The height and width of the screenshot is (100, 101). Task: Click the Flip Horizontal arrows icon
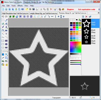pyautogui.click(x=52, y=16)
